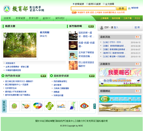Open the 創用CC navigation tab
This screenshot has width=143, height=131.
click(x=47, y=18)
